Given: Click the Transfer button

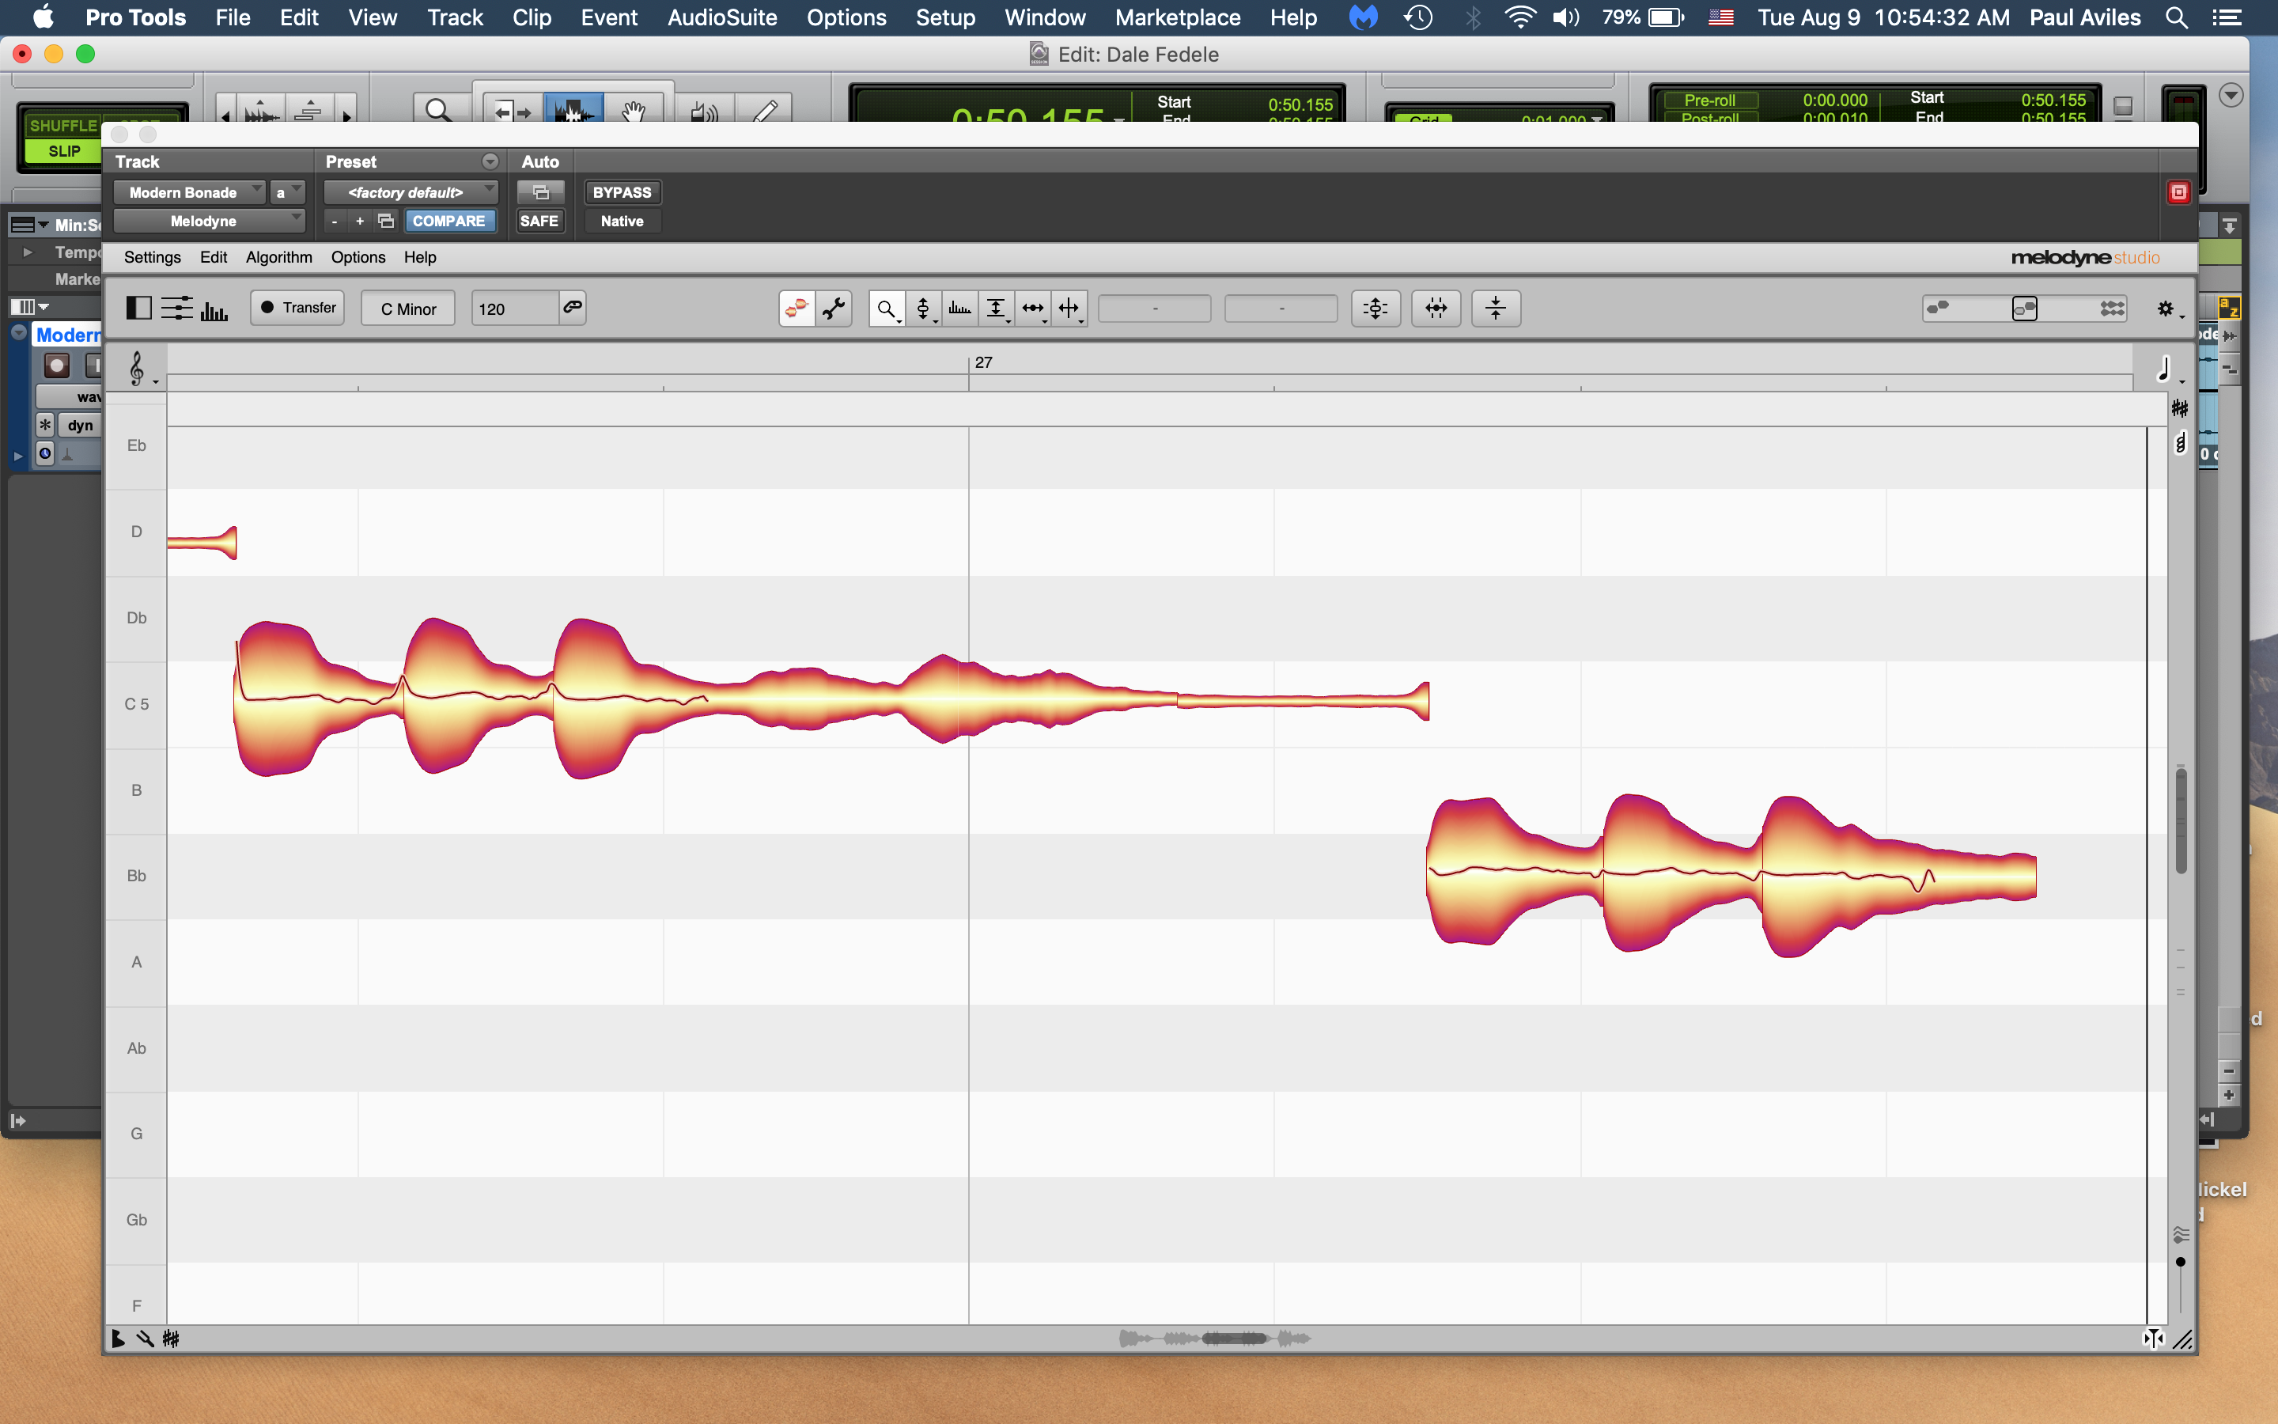Looking at the screenshot, I should point(297,308).
